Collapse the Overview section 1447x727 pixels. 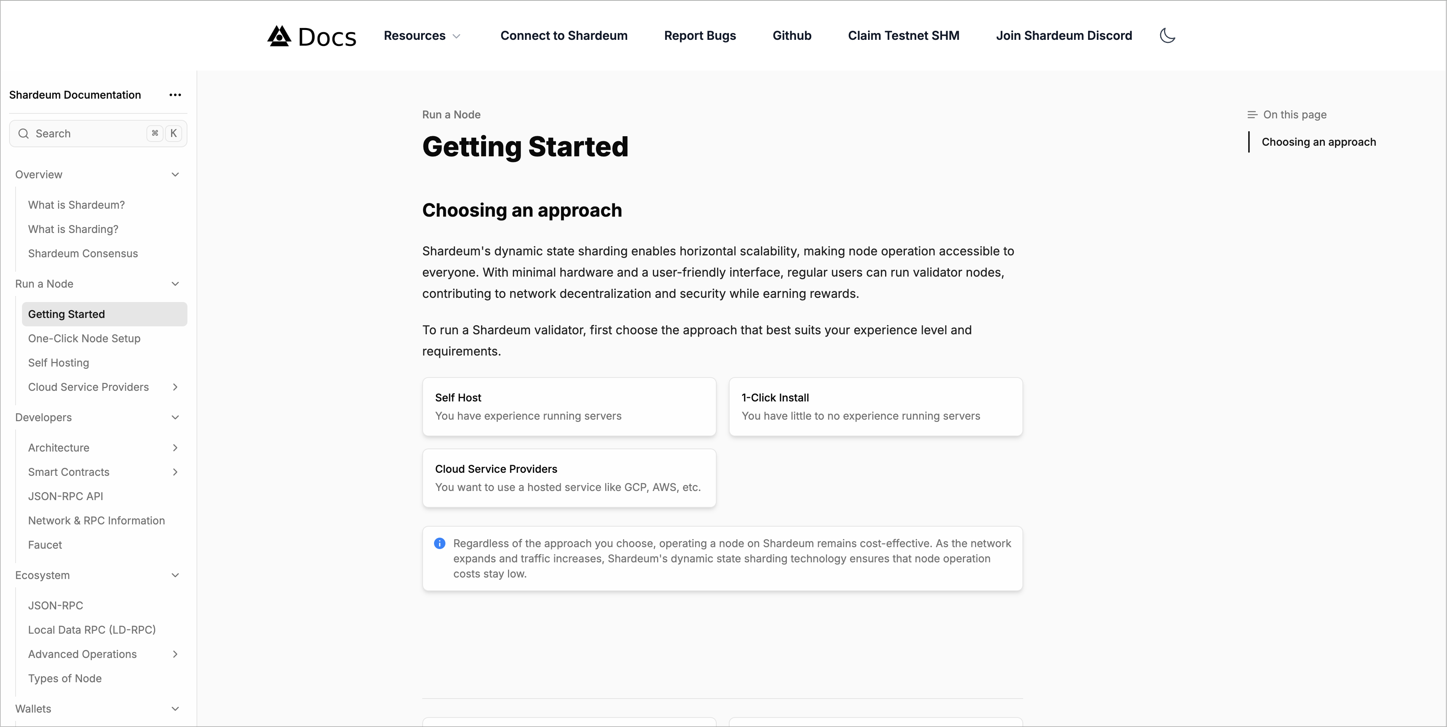click(175, 175)
